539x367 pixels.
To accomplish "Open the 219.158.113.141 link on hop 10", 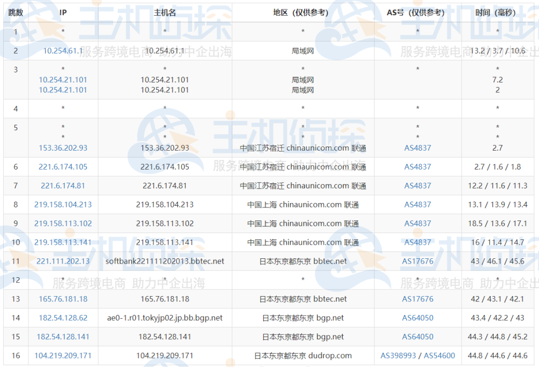I will [x=63, y=242].
